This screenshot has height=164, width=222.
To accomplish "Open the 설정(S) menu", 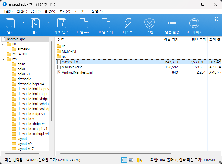I will (x=50, y=11).
